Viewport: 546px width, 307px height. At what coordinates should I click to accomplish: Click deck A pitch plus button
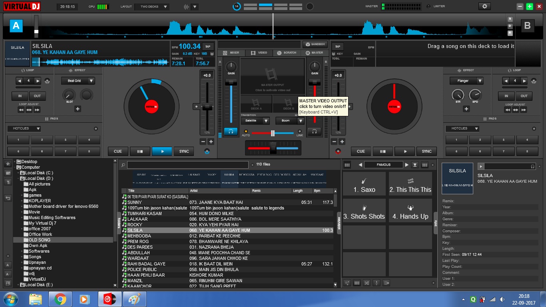click(211, 142)
